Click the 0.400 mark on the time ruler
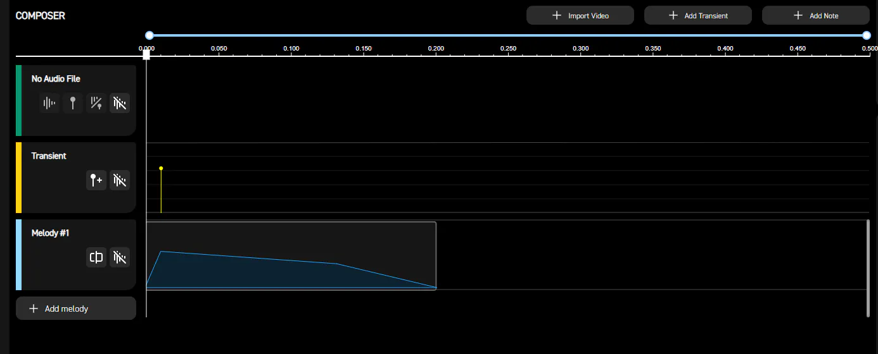This screenshot has height=354, width=878. (x=725, y=48)
